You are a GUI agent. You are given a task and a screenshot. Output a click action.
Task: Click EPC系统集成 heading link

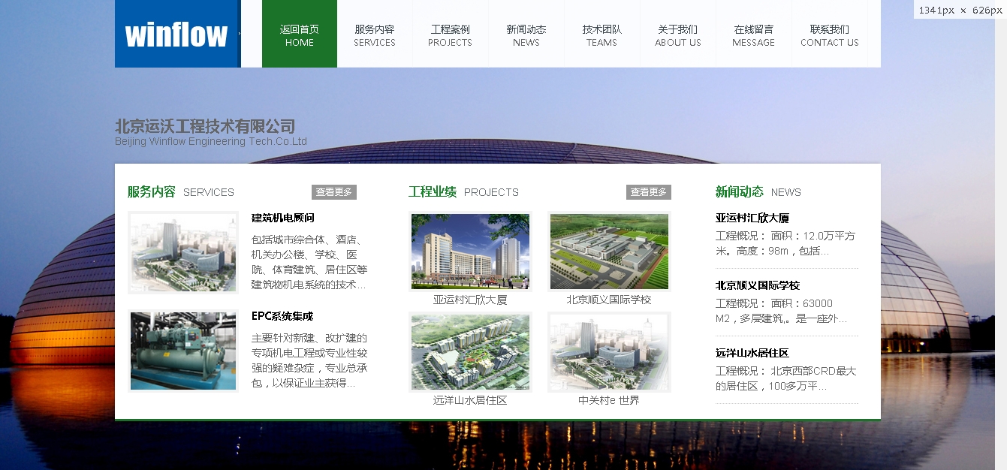(x=282, y=316)
